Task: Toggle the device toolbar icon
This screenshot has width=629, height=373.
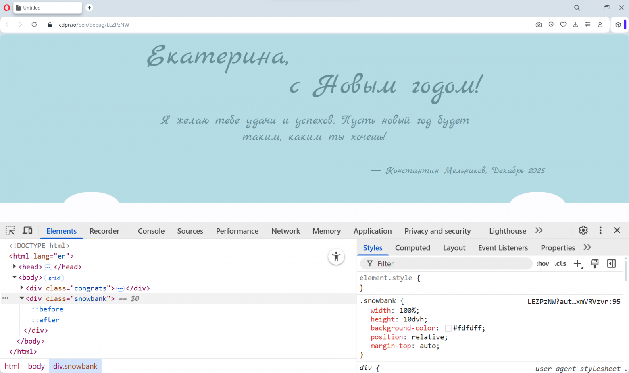Action: pyautogui.click(x=27, y=230)
